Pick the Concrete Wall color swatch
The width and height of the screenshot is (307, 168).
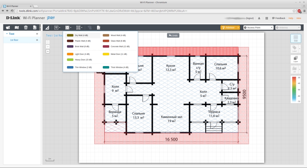click(x=106, y=47)
